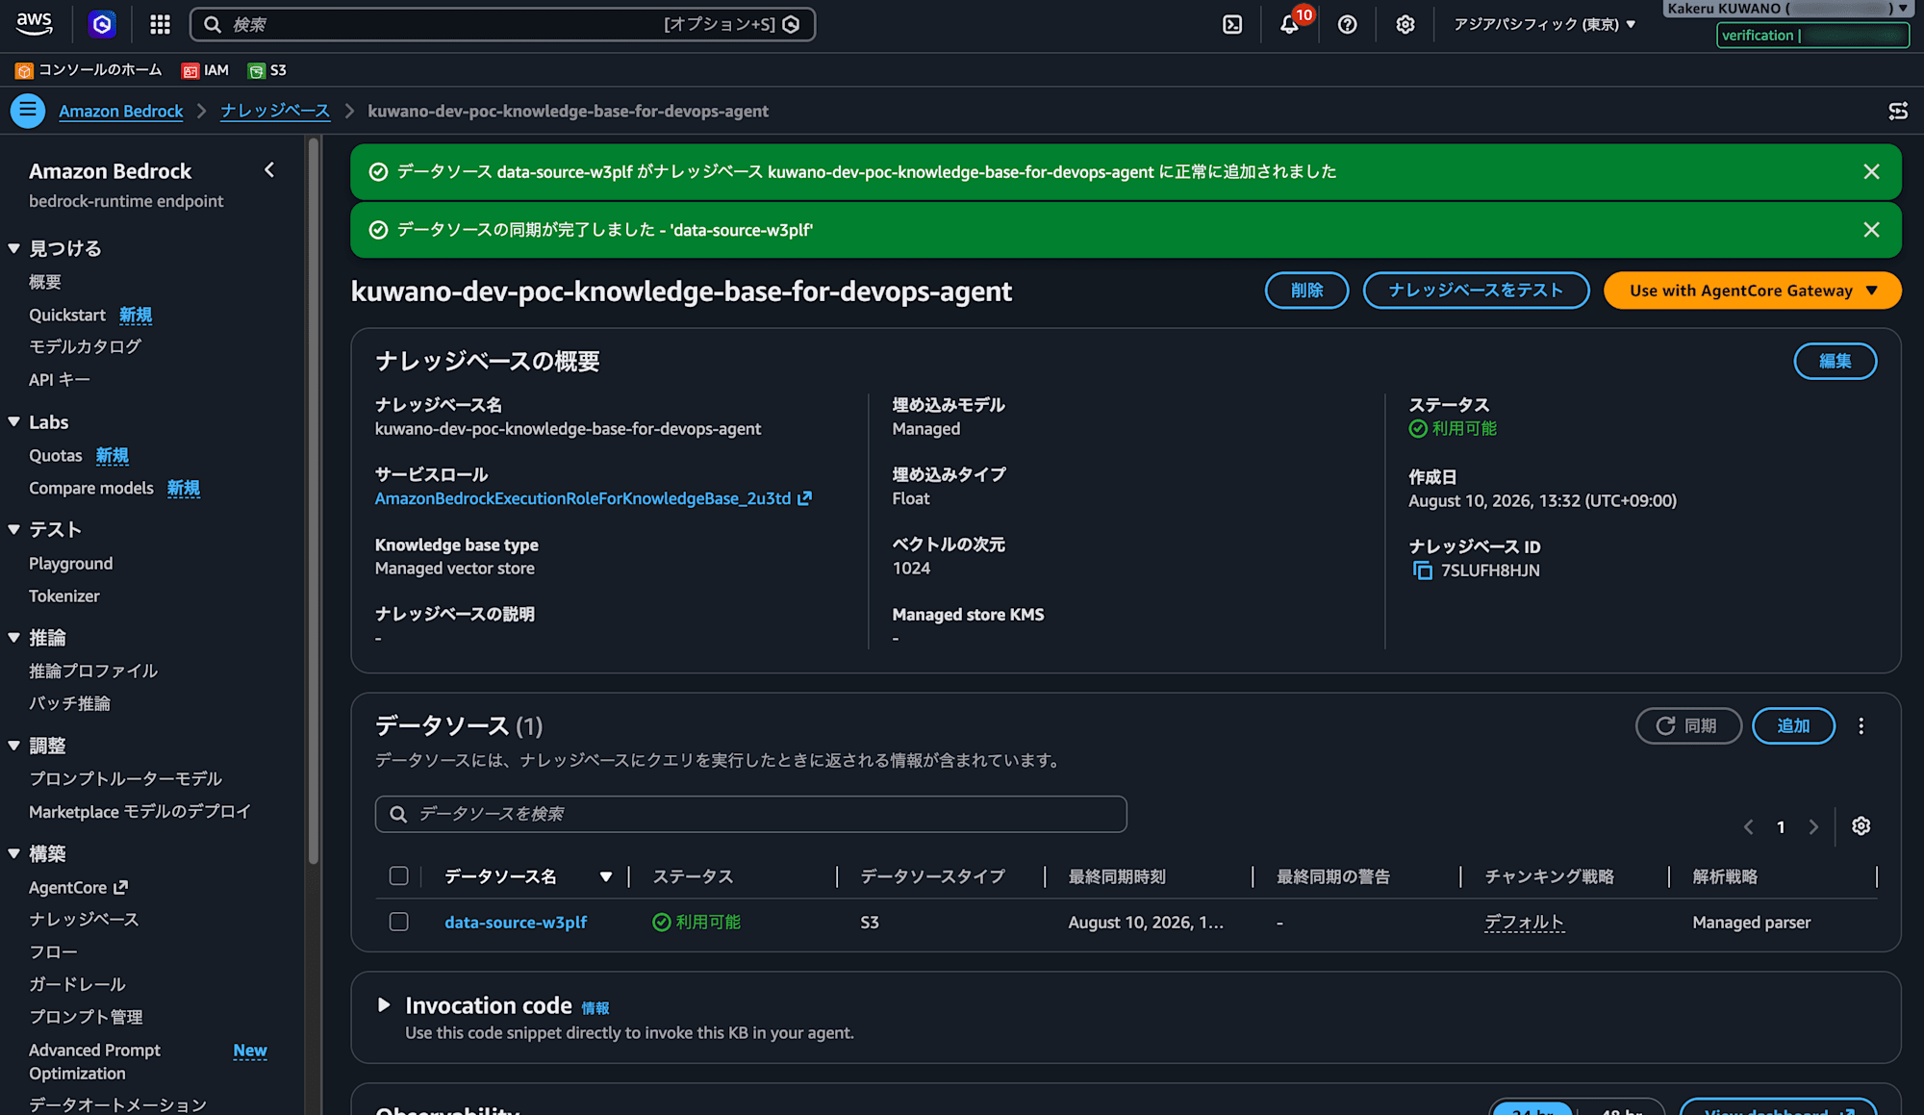Open the region selector アジアパシフィック (東京)

(1545, 24)
